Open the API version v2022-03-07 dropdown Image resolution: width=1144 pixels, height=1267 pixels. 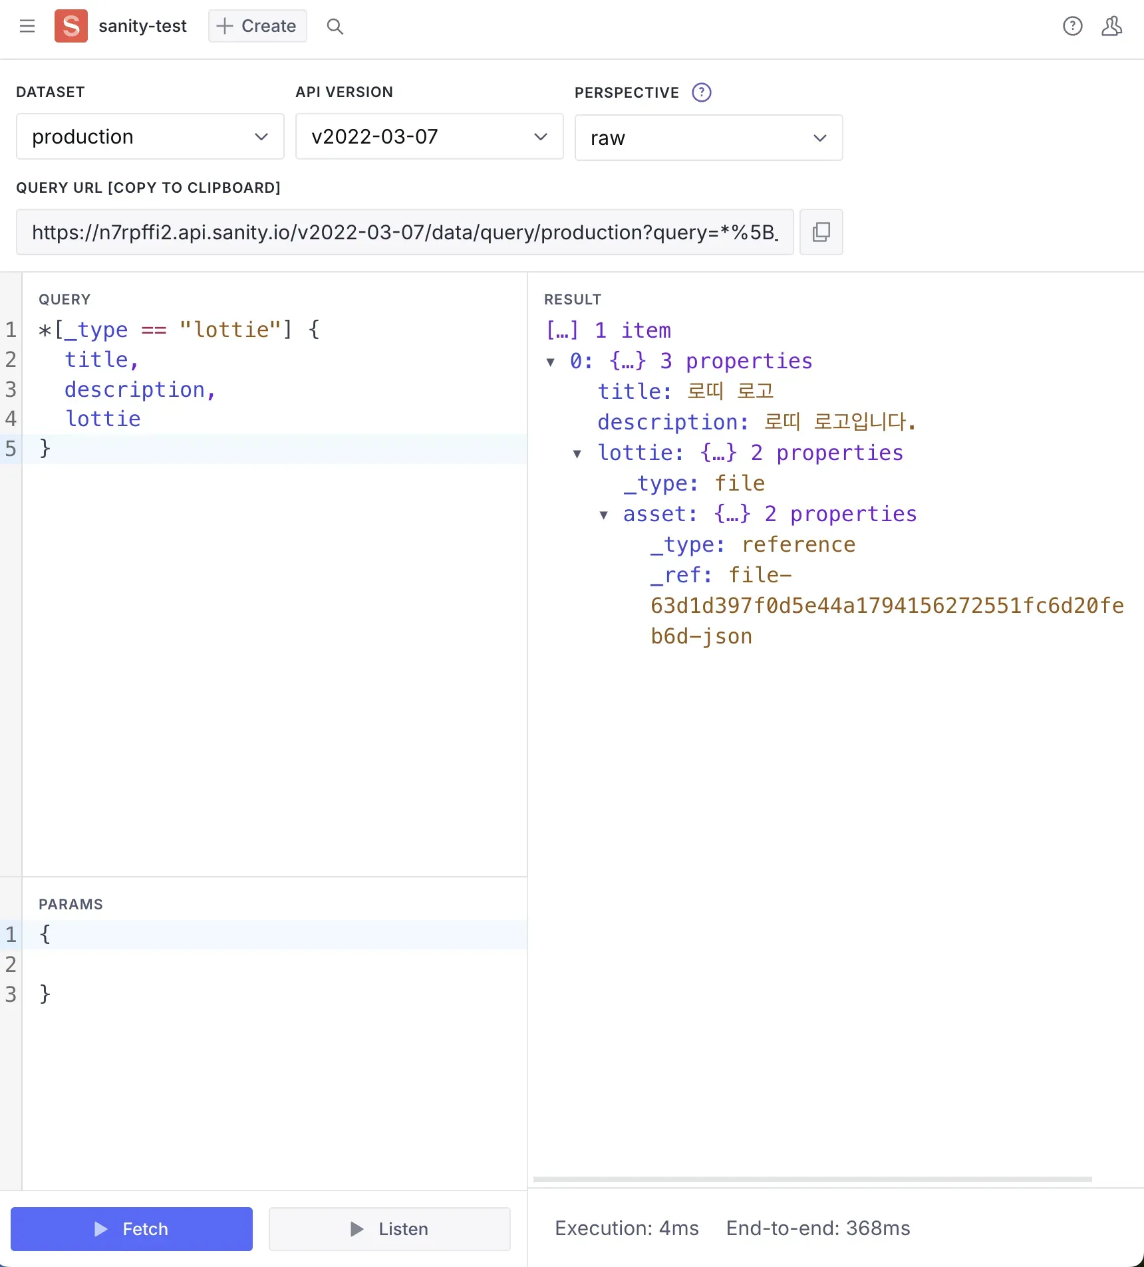(x=430, y=137)
